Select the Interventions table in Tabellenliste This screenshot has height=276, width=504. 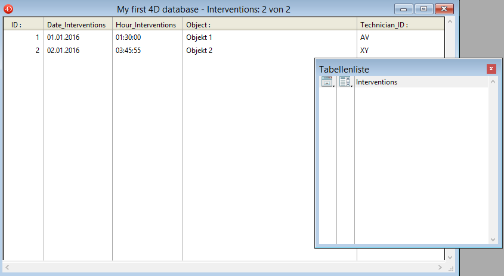(376, 82)
